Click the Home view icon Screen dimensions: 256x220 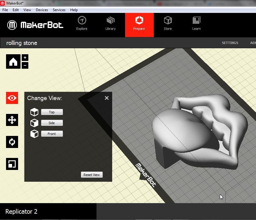(x=13, y=61)
